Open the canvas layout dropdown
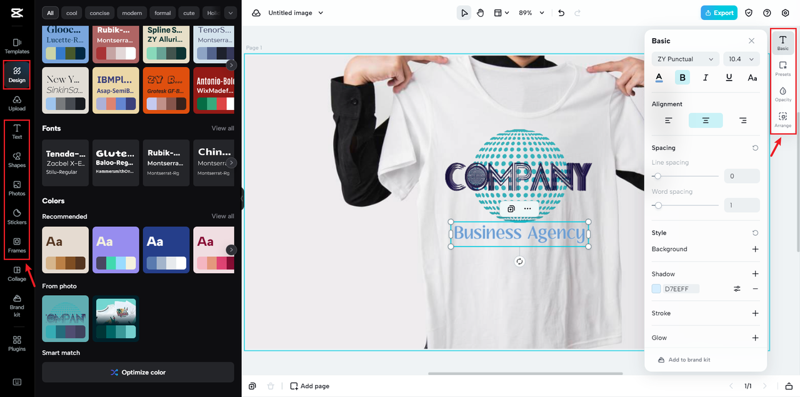 (501, 13)
